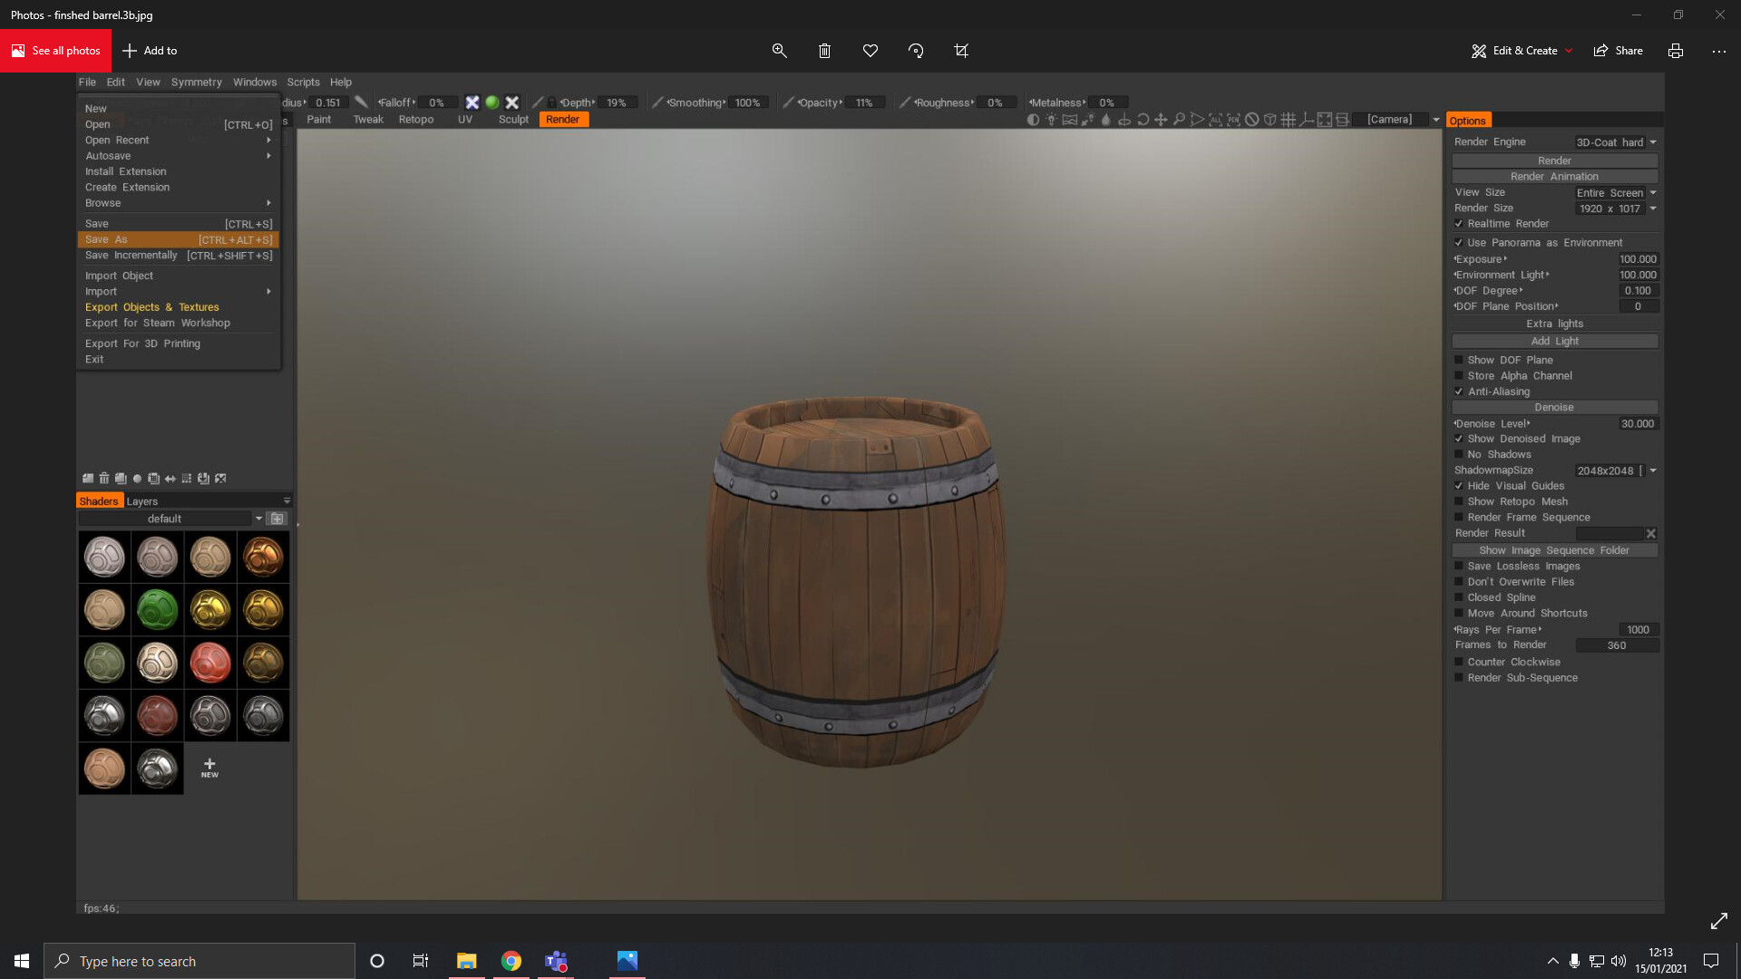Select the green shader ball thumbnail

[157, 609]
